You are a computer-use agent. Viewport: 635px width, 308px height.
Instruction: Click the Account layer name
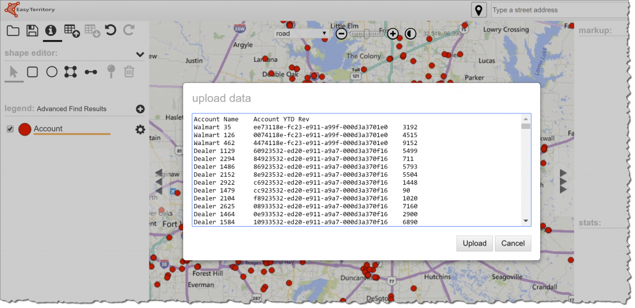pyautogui.click(x=48, y=129)
